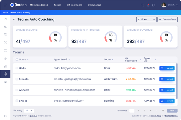This screenshot has height=120, width=181.
Task: Click Brian F. profile avatar
Action: (x=164, y=5)
